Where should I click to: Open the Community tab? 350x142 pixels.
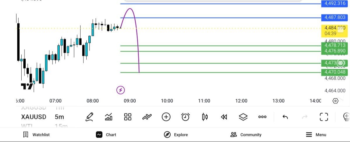(x=246, y=135)
